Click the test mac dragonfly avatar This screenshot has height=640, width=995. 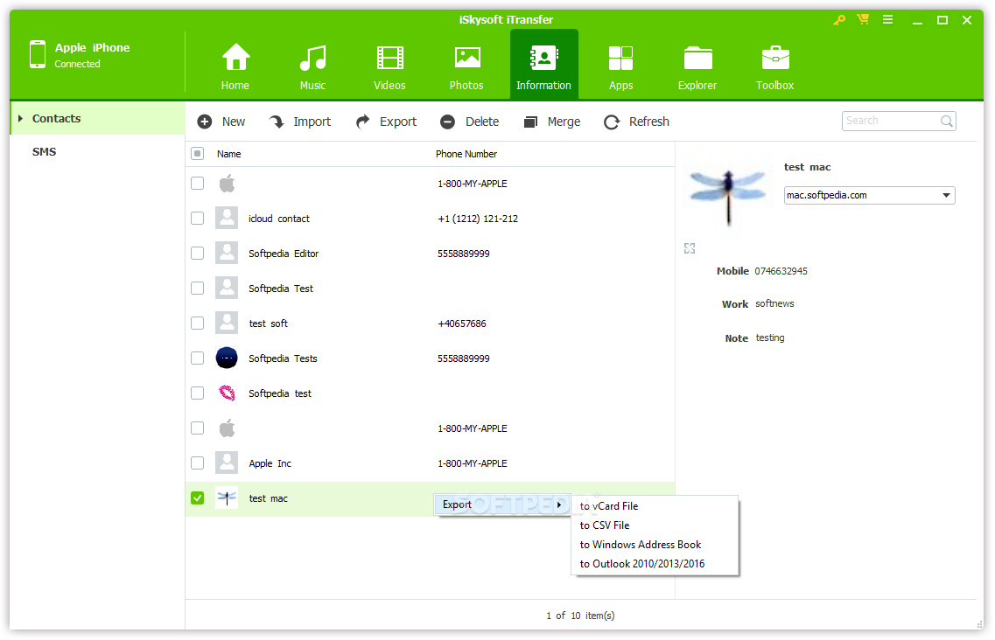[227, 497]
